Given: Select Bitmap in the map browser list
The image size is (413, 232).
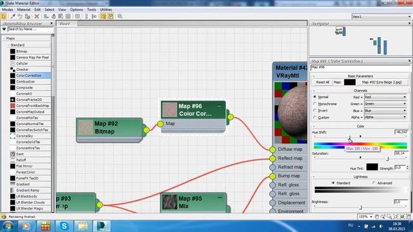Looking at the screenshot, I should point(30,52).
